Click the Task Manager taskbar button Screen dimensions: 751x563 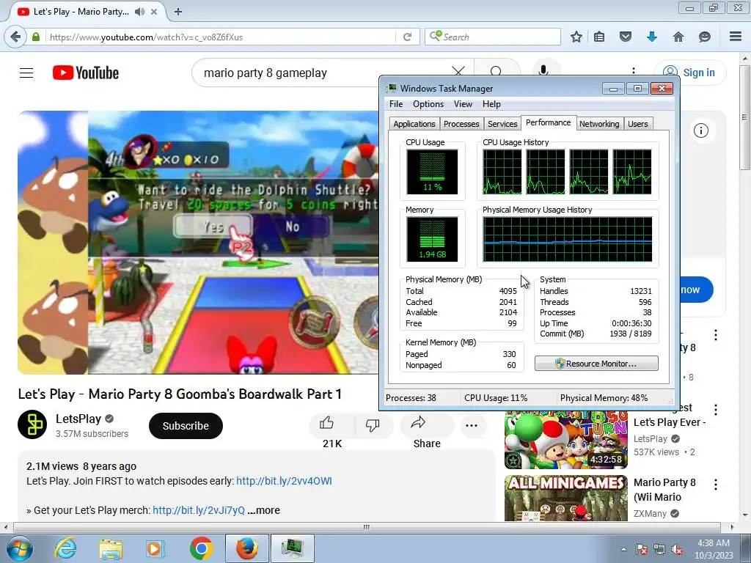293,548
